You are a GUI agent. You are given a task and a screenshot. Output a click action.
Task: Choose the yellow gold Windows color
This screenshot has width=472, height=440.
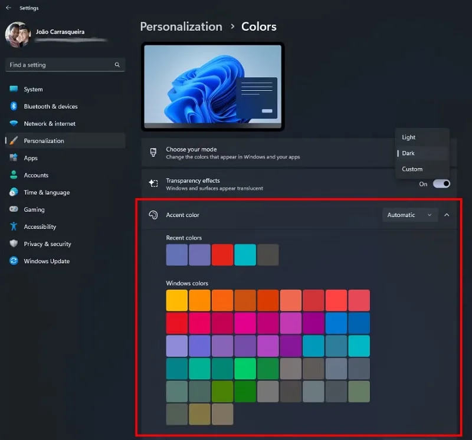pyautogui.click(x=176, y=300)
